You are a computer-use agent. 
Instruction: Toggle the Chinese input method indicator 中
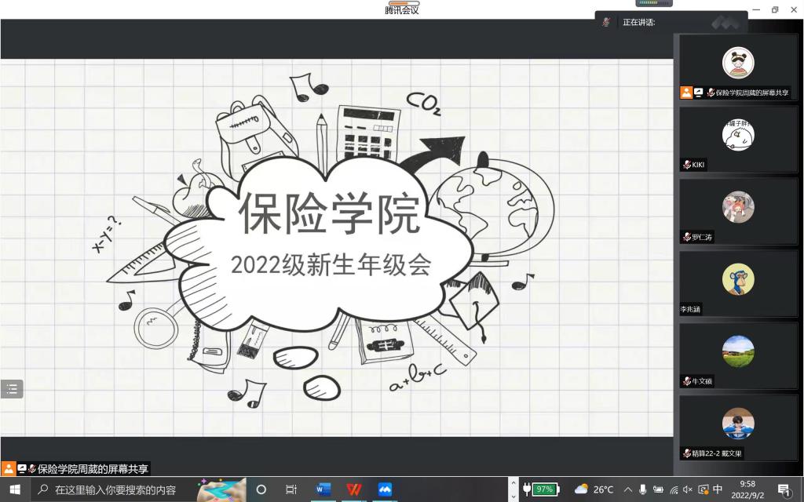718,489
